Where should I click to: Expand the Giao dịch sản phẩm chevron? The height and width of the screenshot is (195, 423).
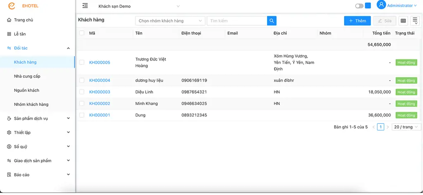pyautogui.click(x=68, y=160)
